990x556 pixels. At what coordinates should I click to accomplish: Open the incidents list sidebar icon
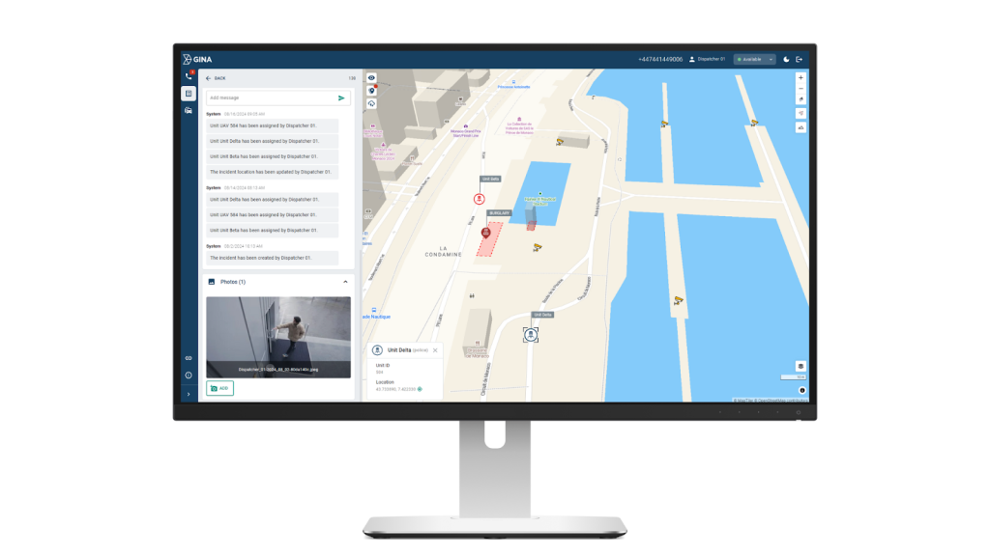pyautogui.click(x=189, y=94)
